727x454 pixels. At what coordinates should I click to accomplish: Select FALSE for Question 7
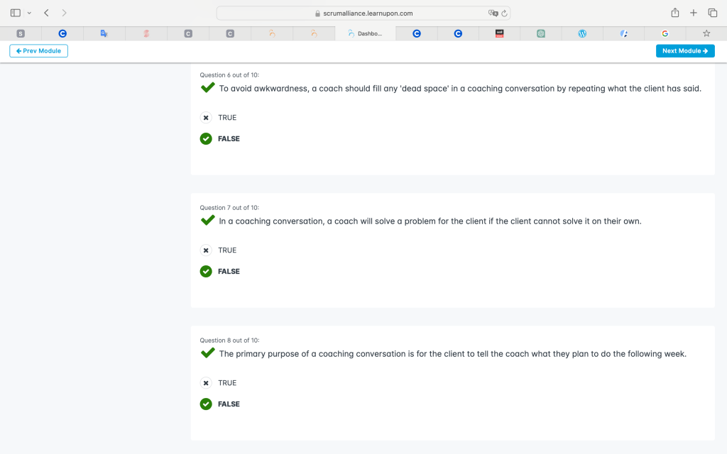click(206, 272)
